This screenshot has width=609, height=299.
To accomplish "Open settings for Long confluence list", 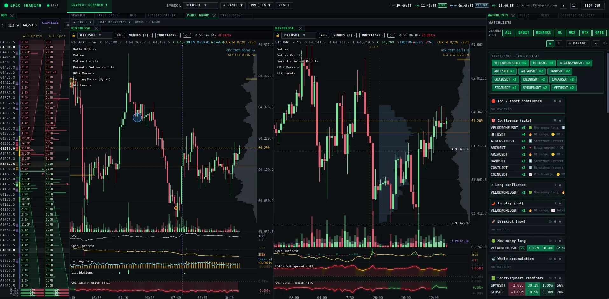I will tap(560, 185).
